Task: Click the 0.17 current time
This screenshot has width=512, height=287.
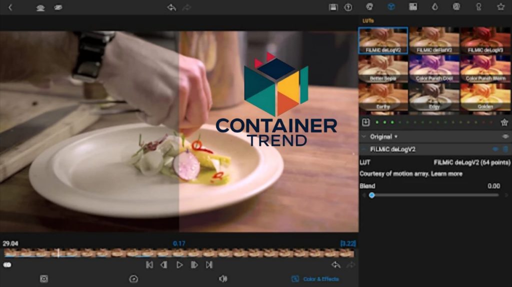Action: click(179, 244)
